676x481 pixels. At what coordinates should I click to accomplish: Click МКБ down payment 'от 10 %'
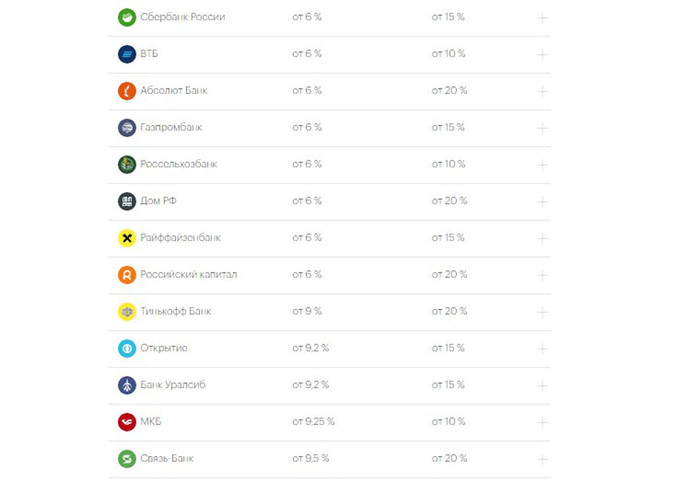[448, 422]
